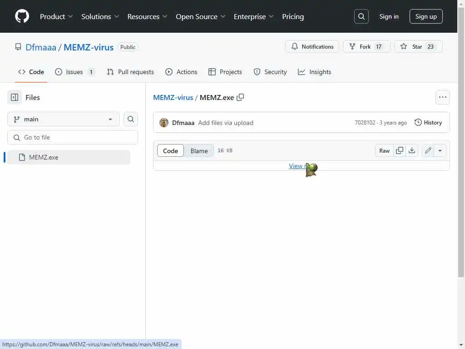Expand more edit options caret
465x349 pixels.
click(x=440, y=150)
